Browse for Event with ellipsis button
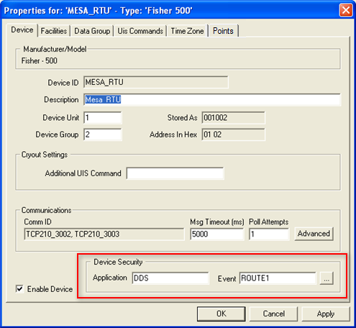This screenshot has height=328, width=356. pyautogui.click(x=327, y=278)
